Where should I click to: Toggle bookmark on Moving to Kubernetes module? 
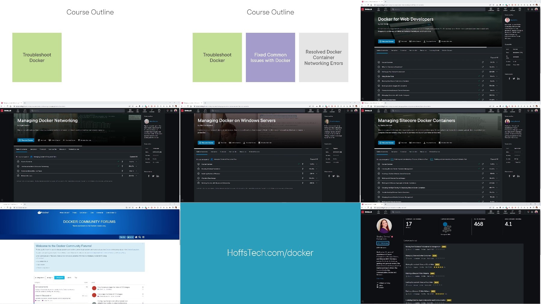click(483, 100)
